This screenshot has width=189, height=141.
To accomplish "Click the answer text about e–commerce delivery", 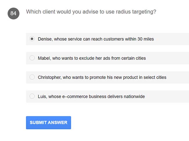I will [x=91, y=97].
